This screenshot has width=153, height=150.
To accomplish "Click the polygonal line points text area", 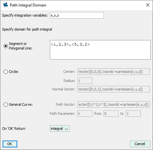I will point(100,50).
